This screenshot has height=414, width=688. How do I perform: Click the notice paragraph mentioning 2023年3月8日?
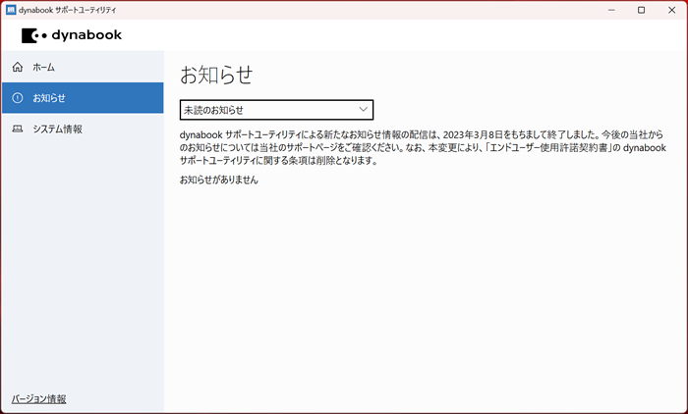tap(423, 147)
